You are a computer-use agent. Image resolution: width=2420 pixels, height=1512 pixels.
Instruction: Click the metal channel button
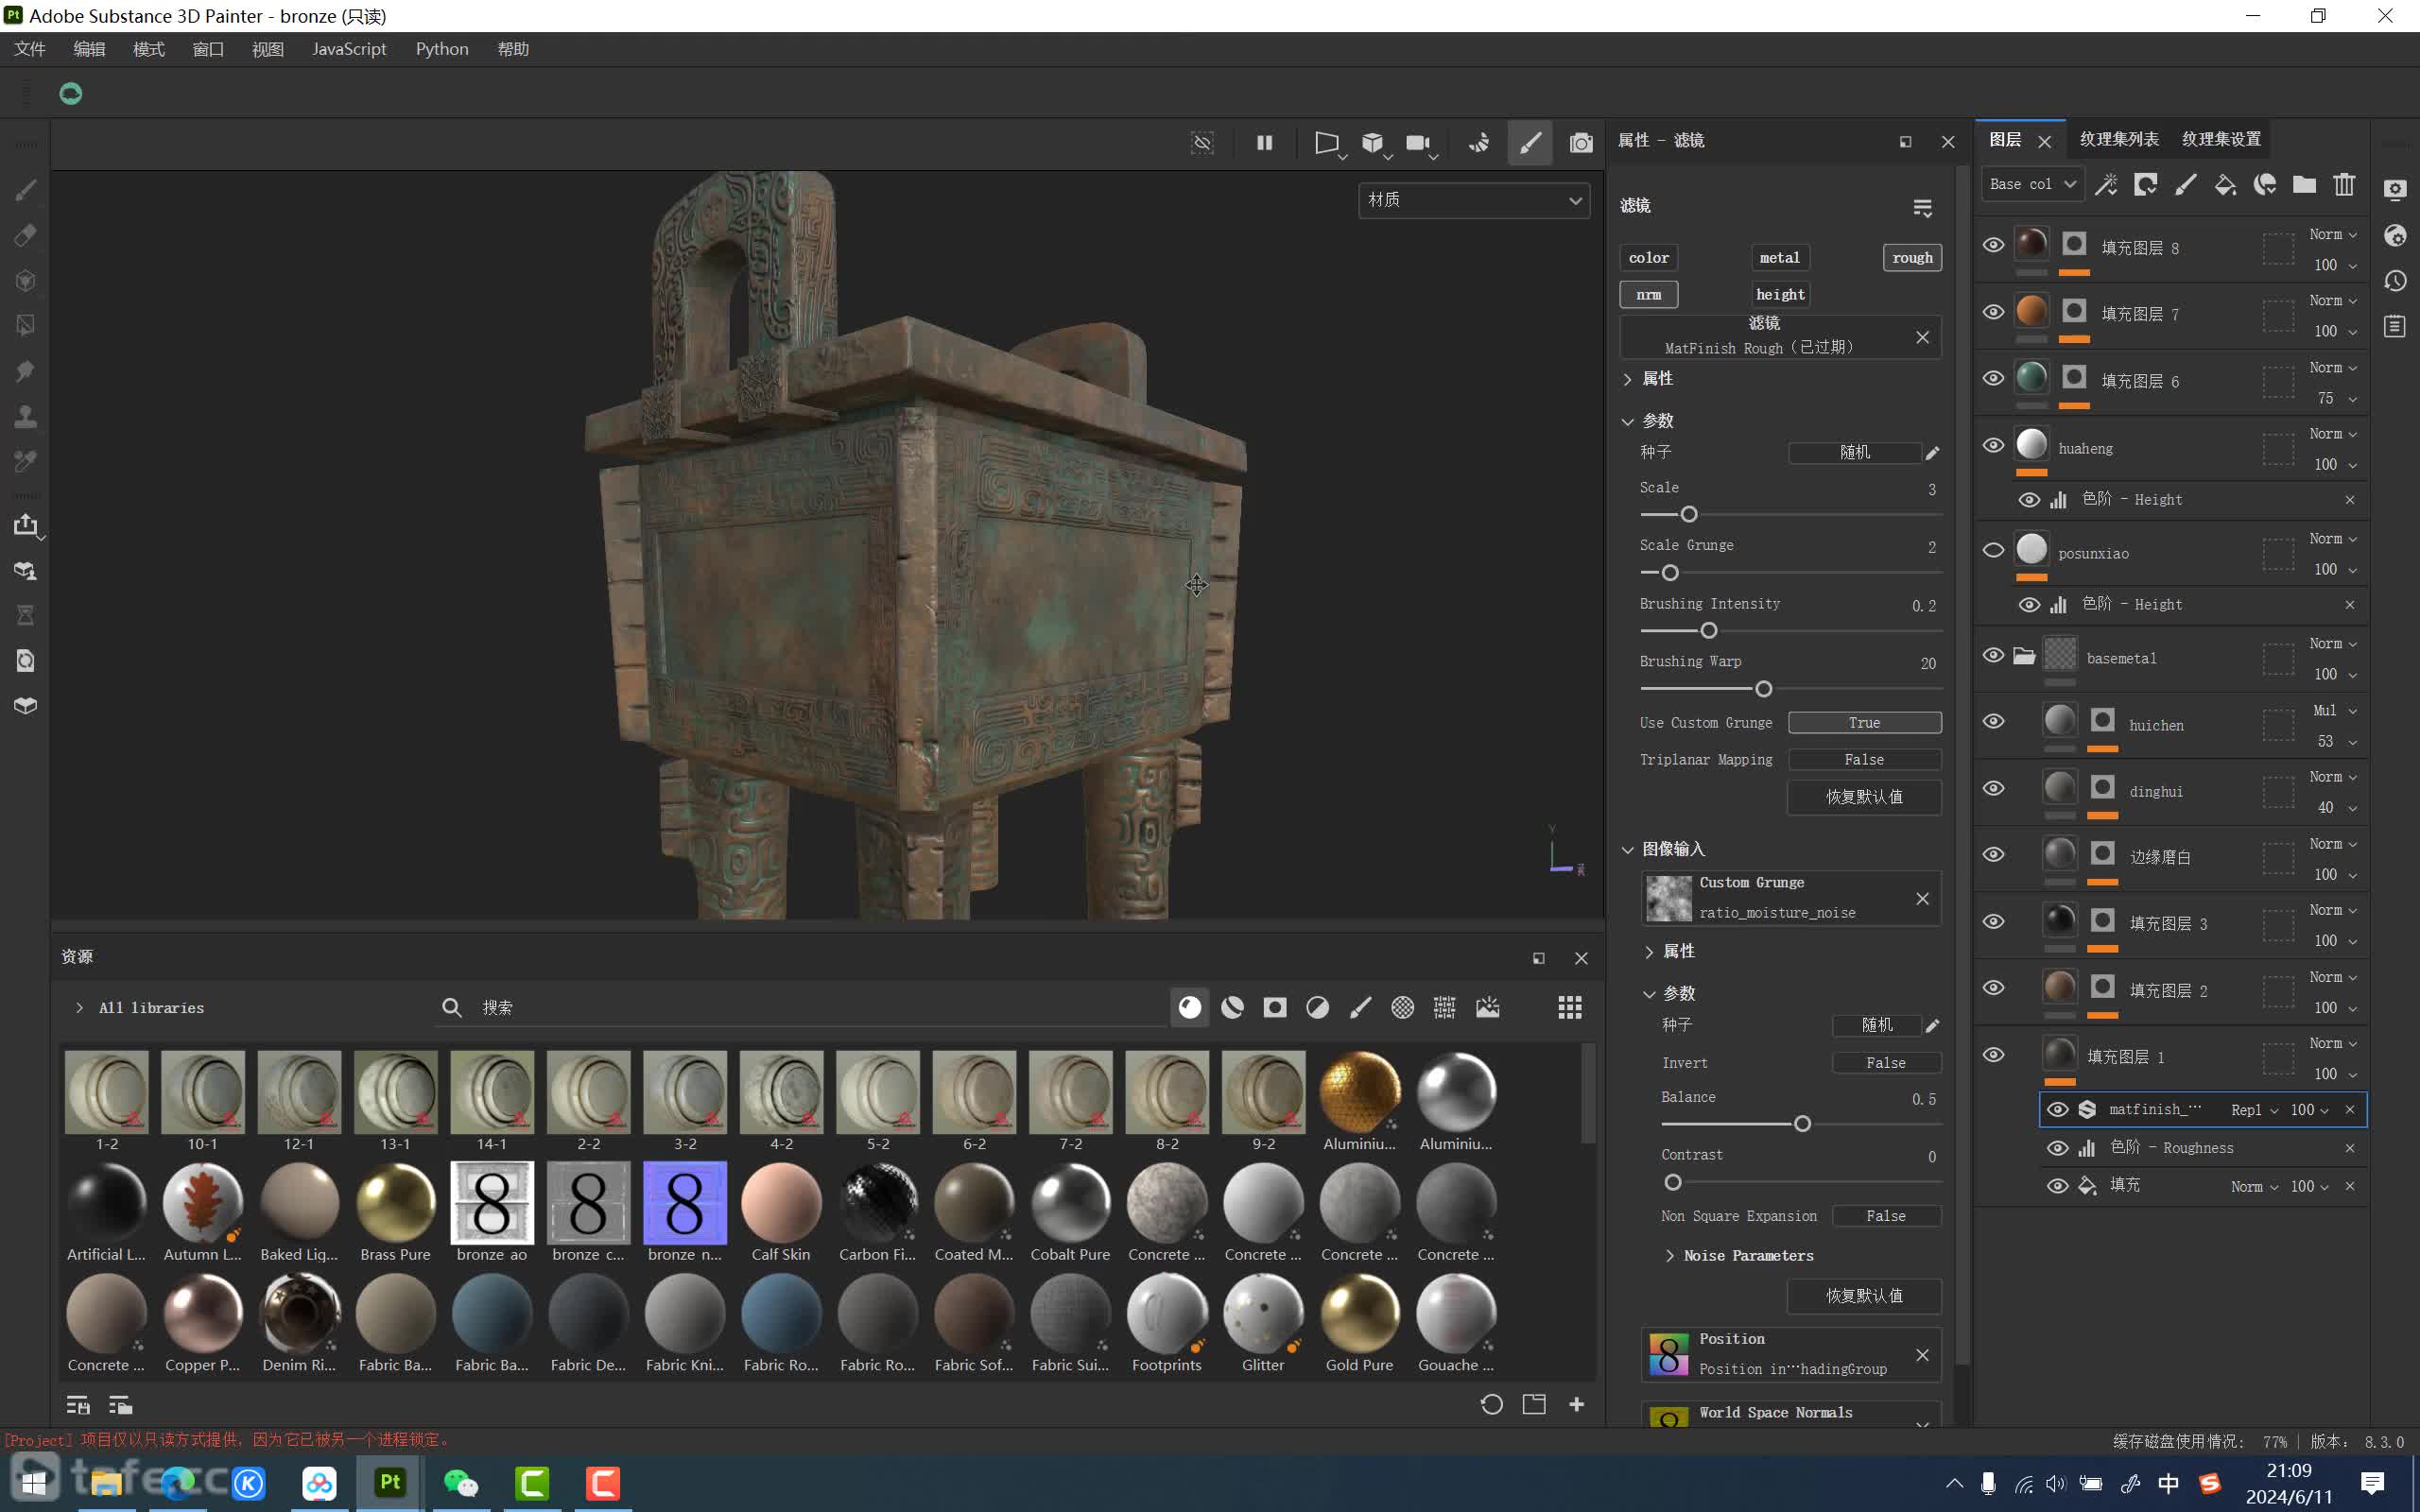click(x=1779, y=257)
